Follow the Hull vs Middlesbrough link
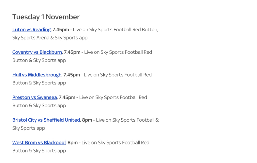The image size is (257, 163). tap(37, 75)
